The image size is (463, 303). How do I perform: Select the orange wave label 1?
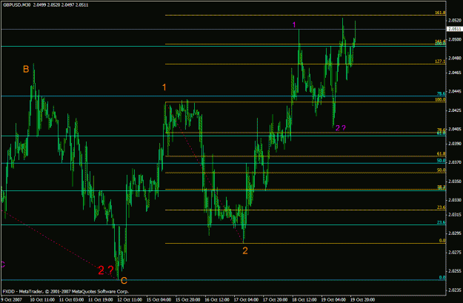(164, 87)
